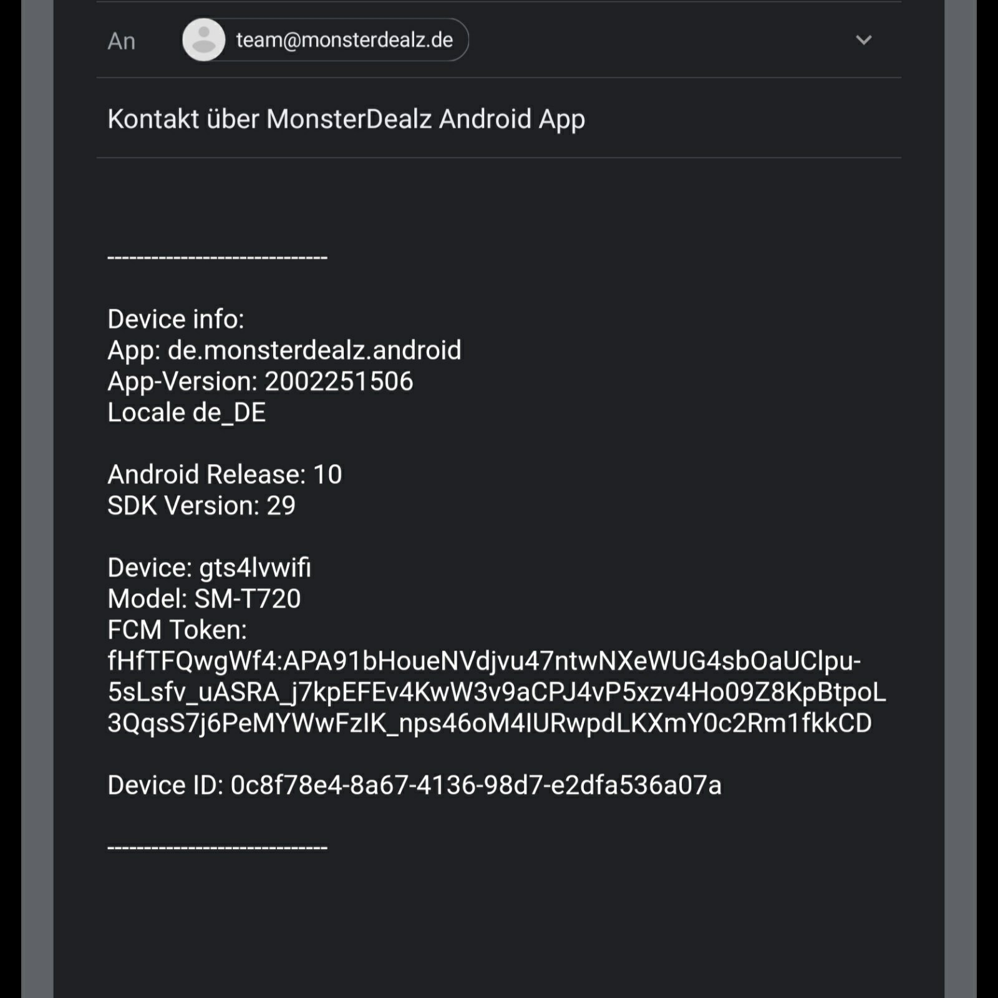Image resolution: width=998 pixels, height=998 pixels.
Task: Click the Device ID line in body
Action: pos(414,785)
